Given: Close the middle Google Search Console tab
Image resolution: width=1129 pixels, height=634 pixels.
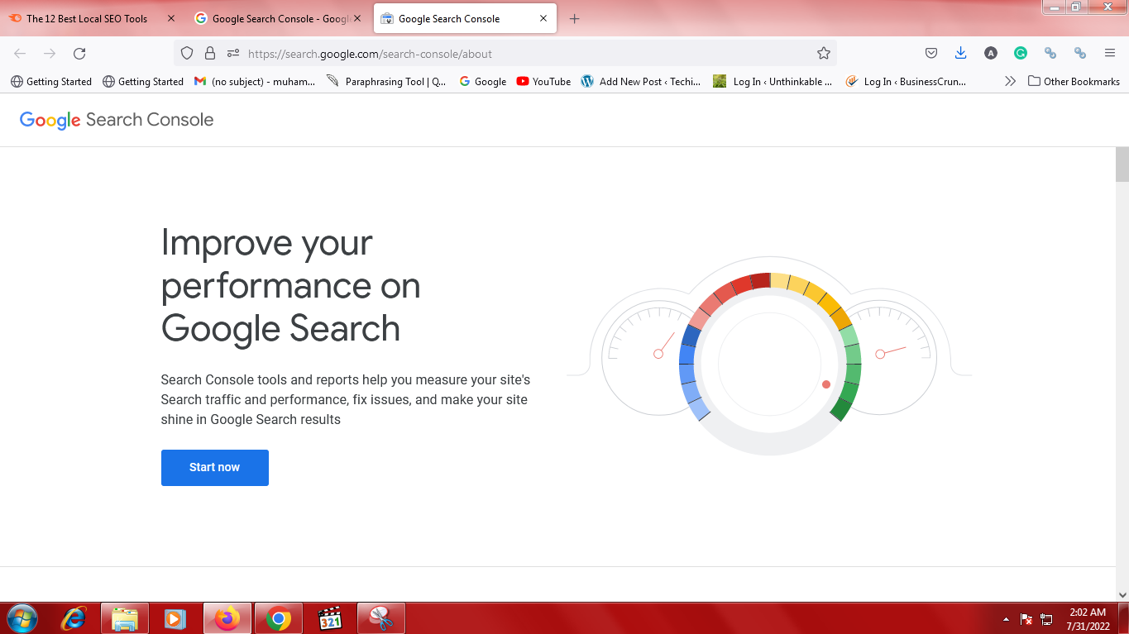Looking at the screenshot, I should (x=357, y=18).
